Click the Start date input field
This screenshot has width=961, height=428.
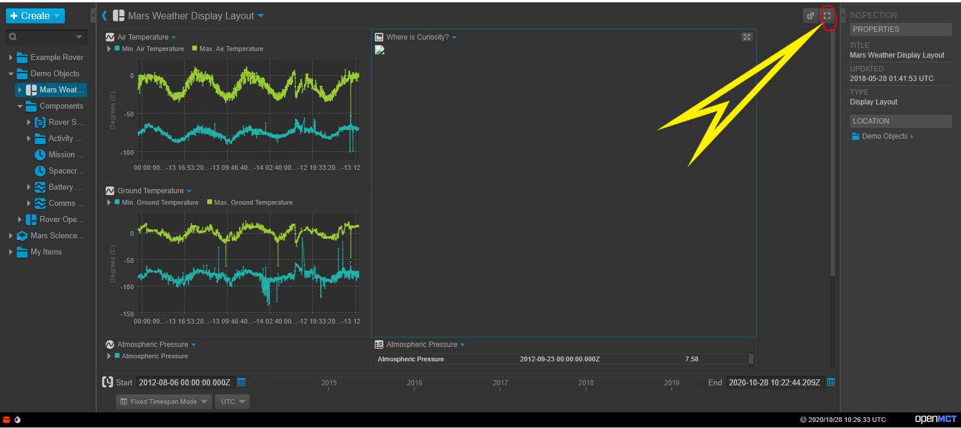(185, 382)
